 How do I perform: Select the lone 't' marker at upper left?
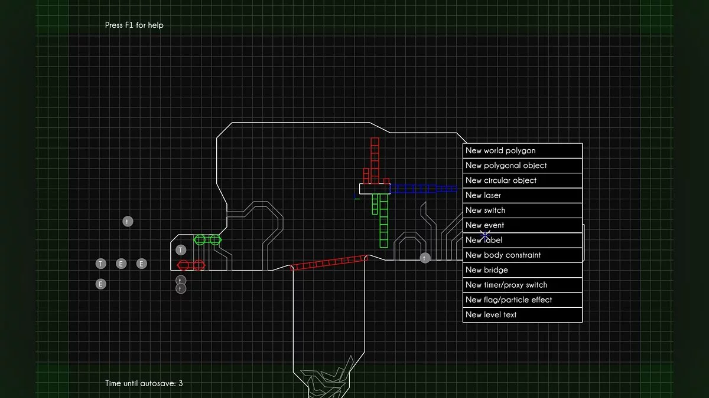coord(128,222)
